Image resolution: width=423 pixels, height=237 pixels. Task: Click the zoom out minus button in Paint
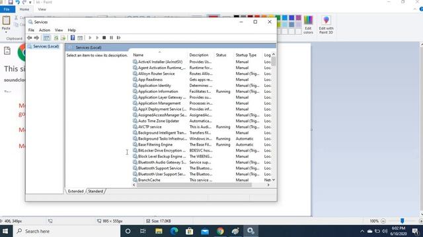coord(383,221)
